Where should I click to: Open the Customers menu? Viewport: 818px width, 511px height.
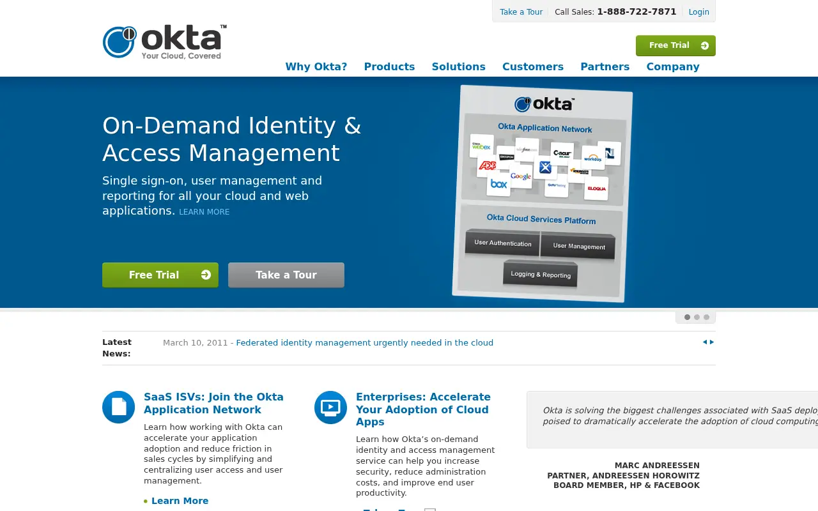coord(533,66)
